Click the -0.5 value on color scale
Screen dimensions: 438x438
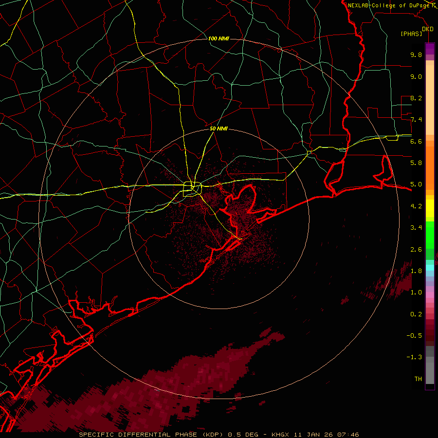pyautogui.click(x=414, y=336)
